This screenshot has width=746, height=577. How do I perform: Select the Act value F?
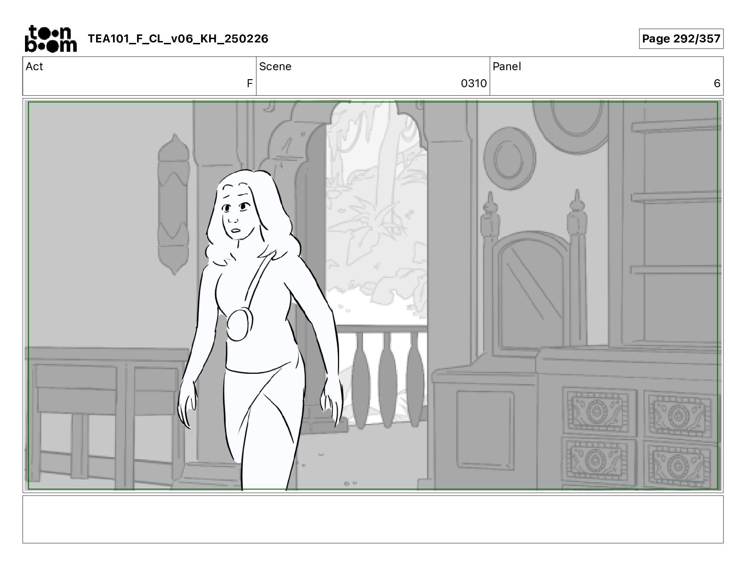[250, 83]
